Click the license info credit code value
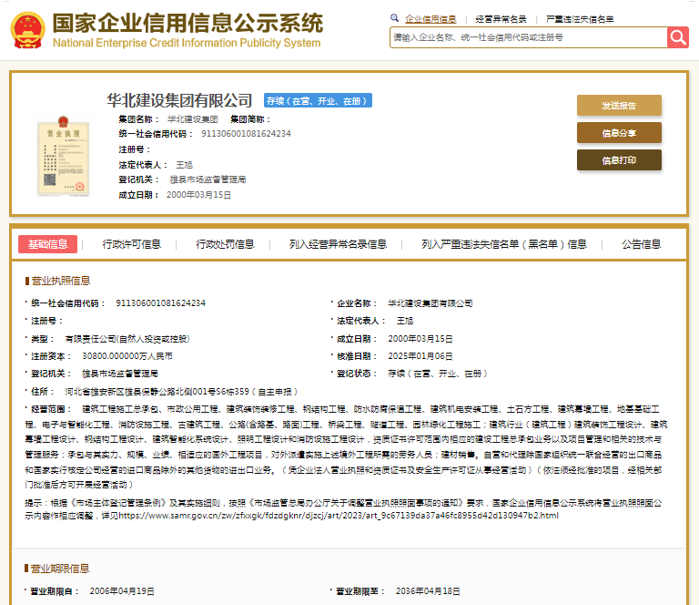This screenshot has width=699, height=605. click(161, 302)
